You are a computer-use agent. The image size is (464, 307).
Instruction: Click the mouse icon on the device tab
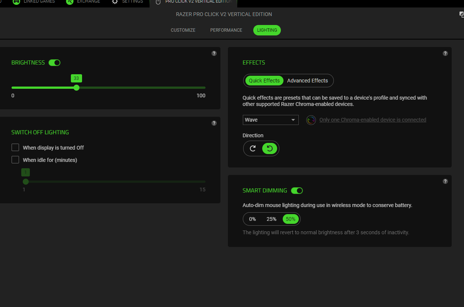(x=158, y=2)
